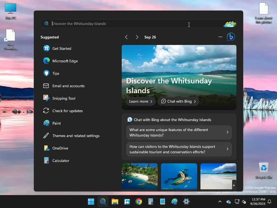Click the Whitsunday Islands search highlight icon
Viewport: 277px width, 208px height.
point(230,24)
